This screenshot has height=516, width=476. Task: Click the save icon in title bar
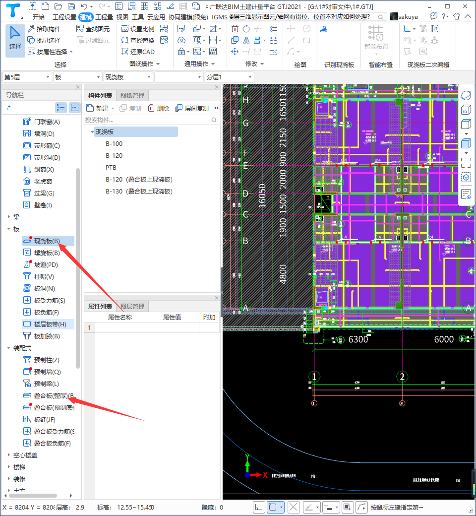(71, 6)
